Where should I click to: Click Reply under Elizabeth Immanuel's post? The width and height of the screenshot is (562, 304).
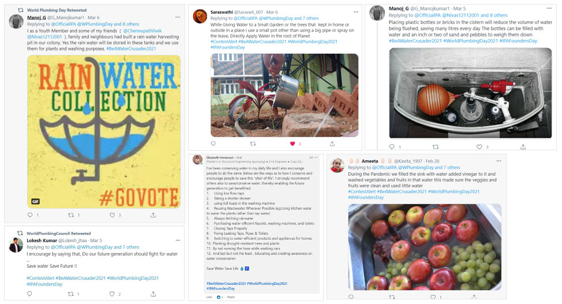(231, 297)
